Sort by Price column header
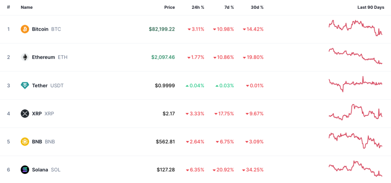Screen dimensions: 391x183 169,7
